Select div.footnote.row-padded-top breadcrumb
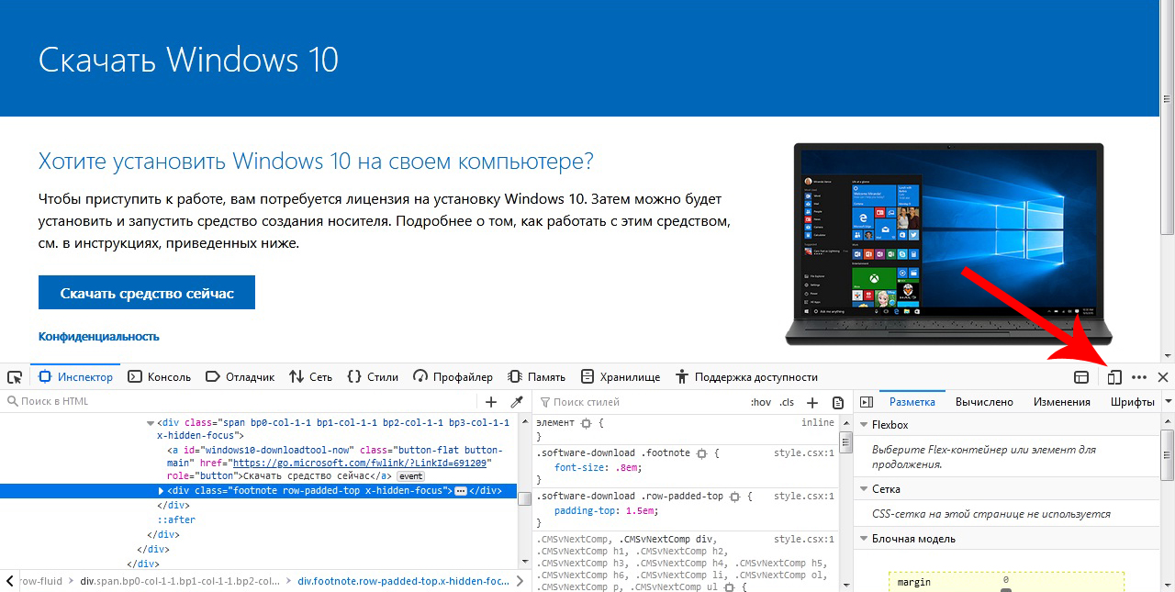This screenshot has height=592, width=1175. (403, 581)
